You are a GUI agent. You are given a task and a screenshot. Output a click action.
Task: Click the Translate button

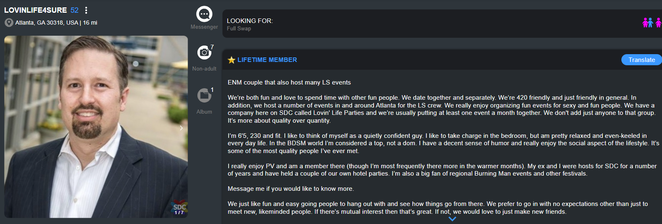point(641,60)
